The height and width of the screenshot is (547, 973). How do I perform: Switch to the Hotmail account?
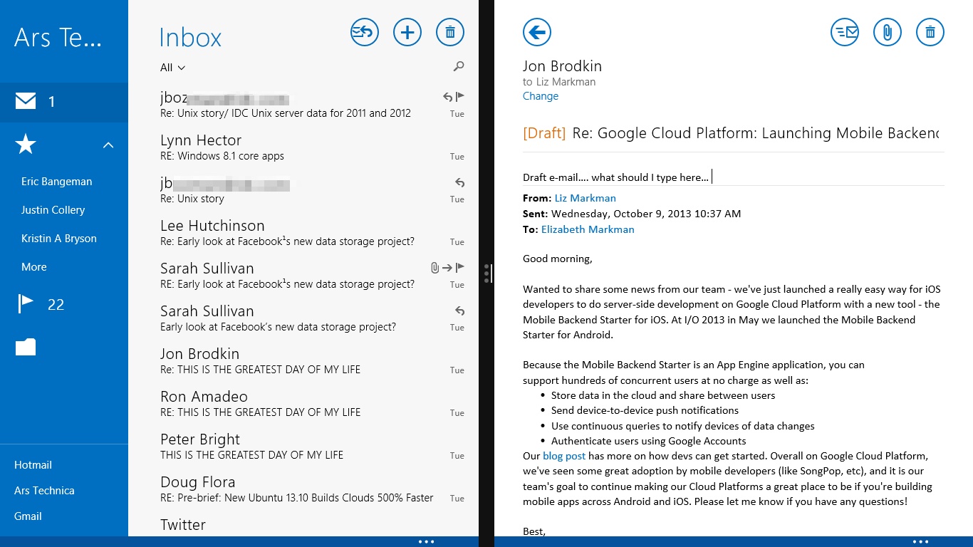33,465
